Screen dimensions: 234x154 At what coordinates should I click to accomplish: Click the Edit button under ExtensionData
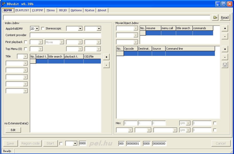tap(13, 130)
